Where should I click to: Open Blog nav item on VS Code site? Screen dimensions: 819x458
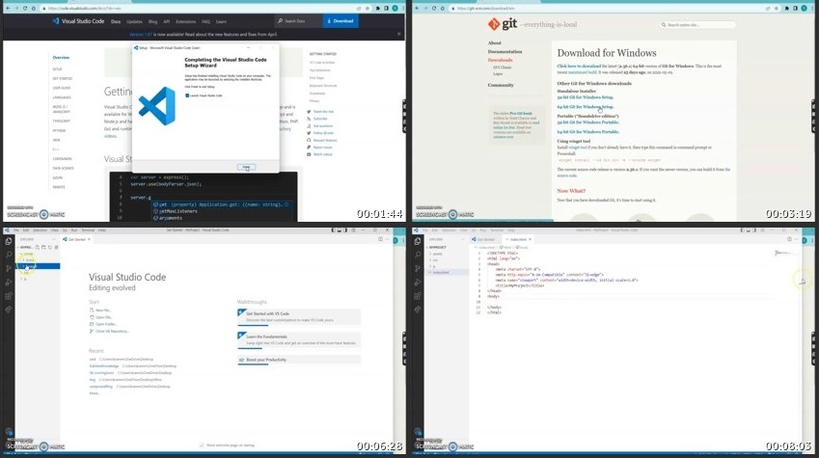(152, 21)
